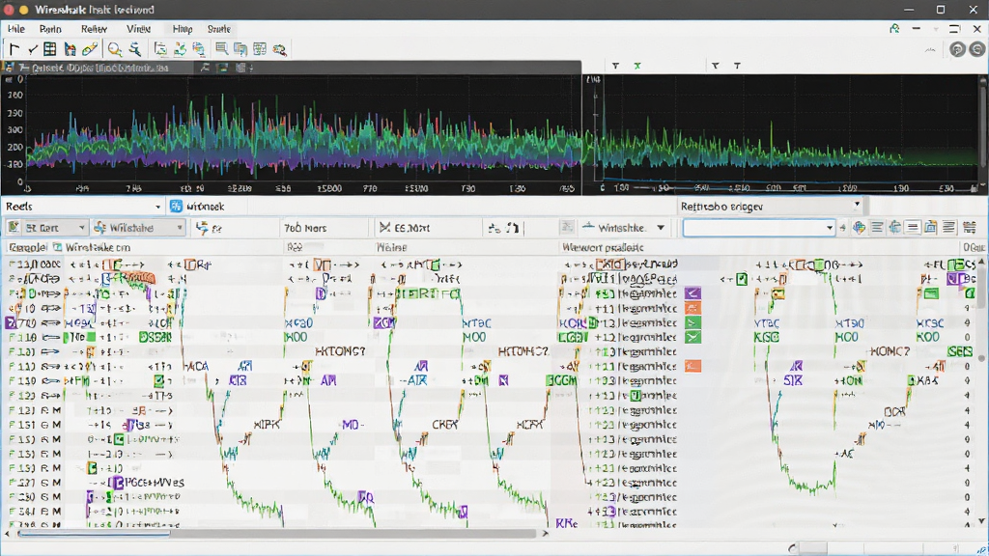
Task: Click the purple color swatch in packet list
Action: [692, 293]
